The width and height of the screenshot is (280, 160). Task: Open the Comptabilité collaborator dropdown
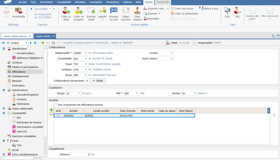click(86, 58)
